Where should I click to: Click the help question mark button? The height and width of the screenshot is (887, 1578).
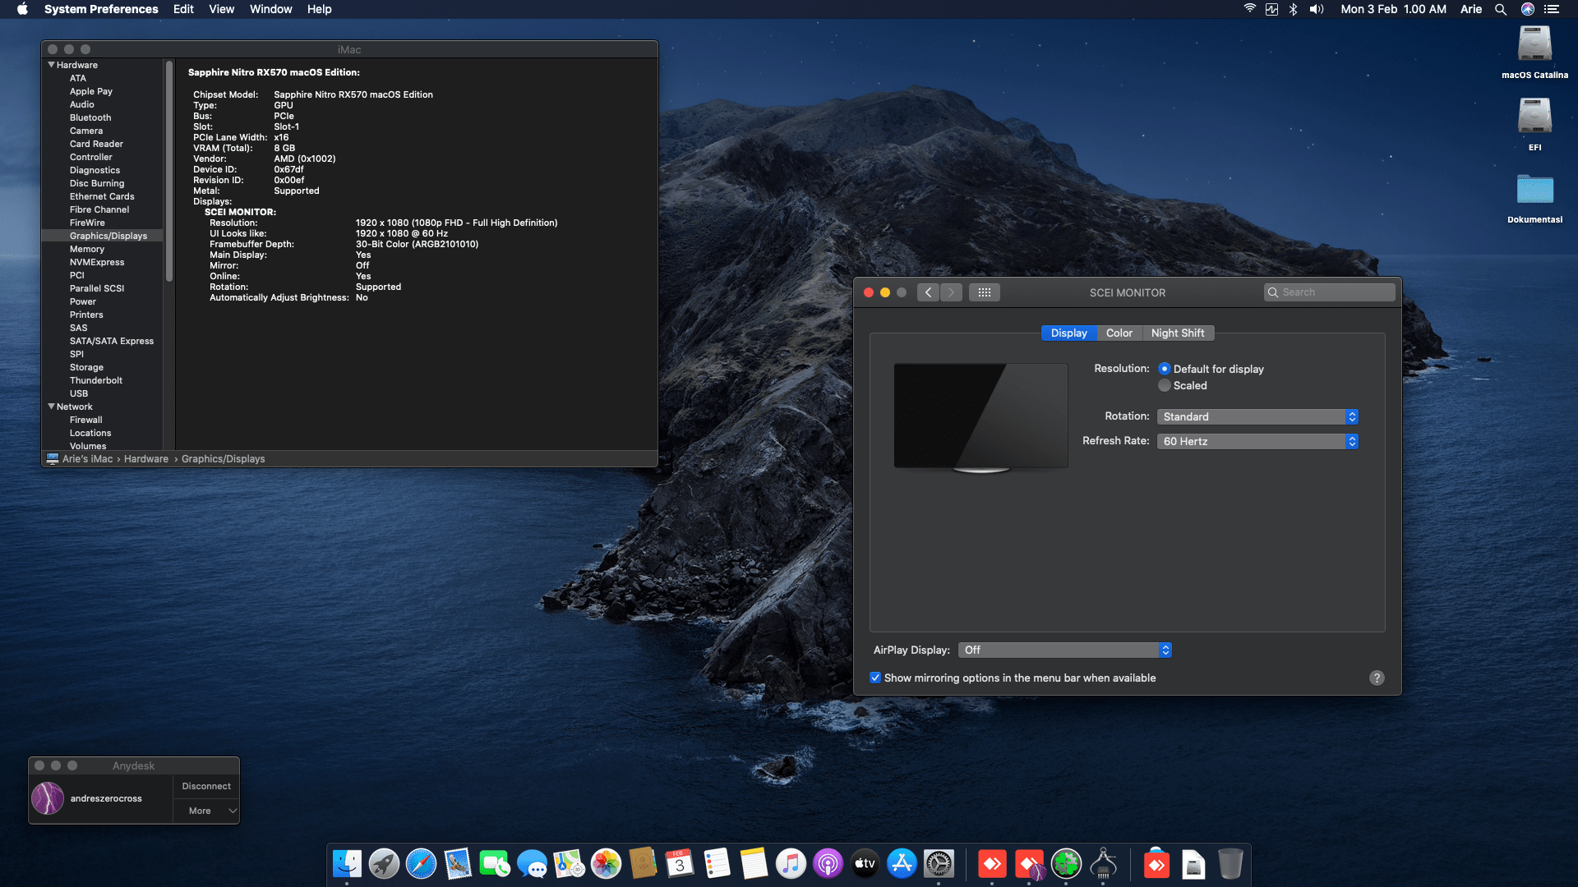pos(1377,678)
